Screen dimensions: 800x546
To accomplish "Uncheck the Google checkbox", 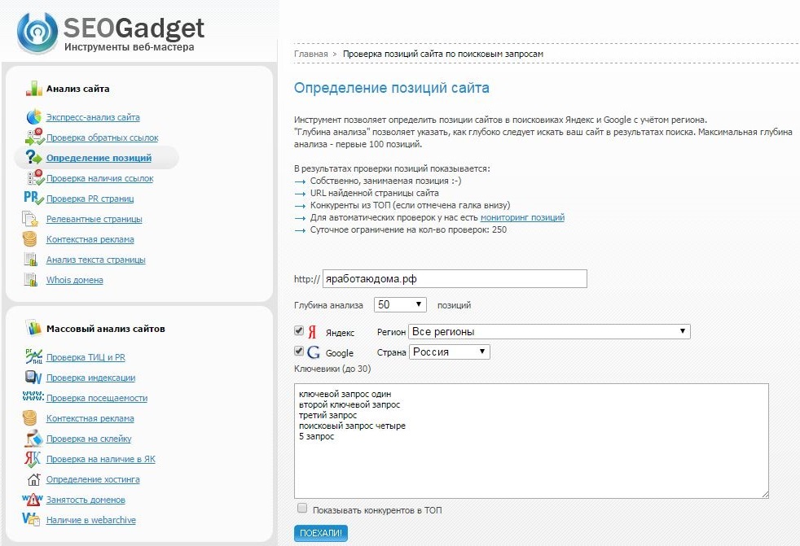I will click(x=299, y=352).
